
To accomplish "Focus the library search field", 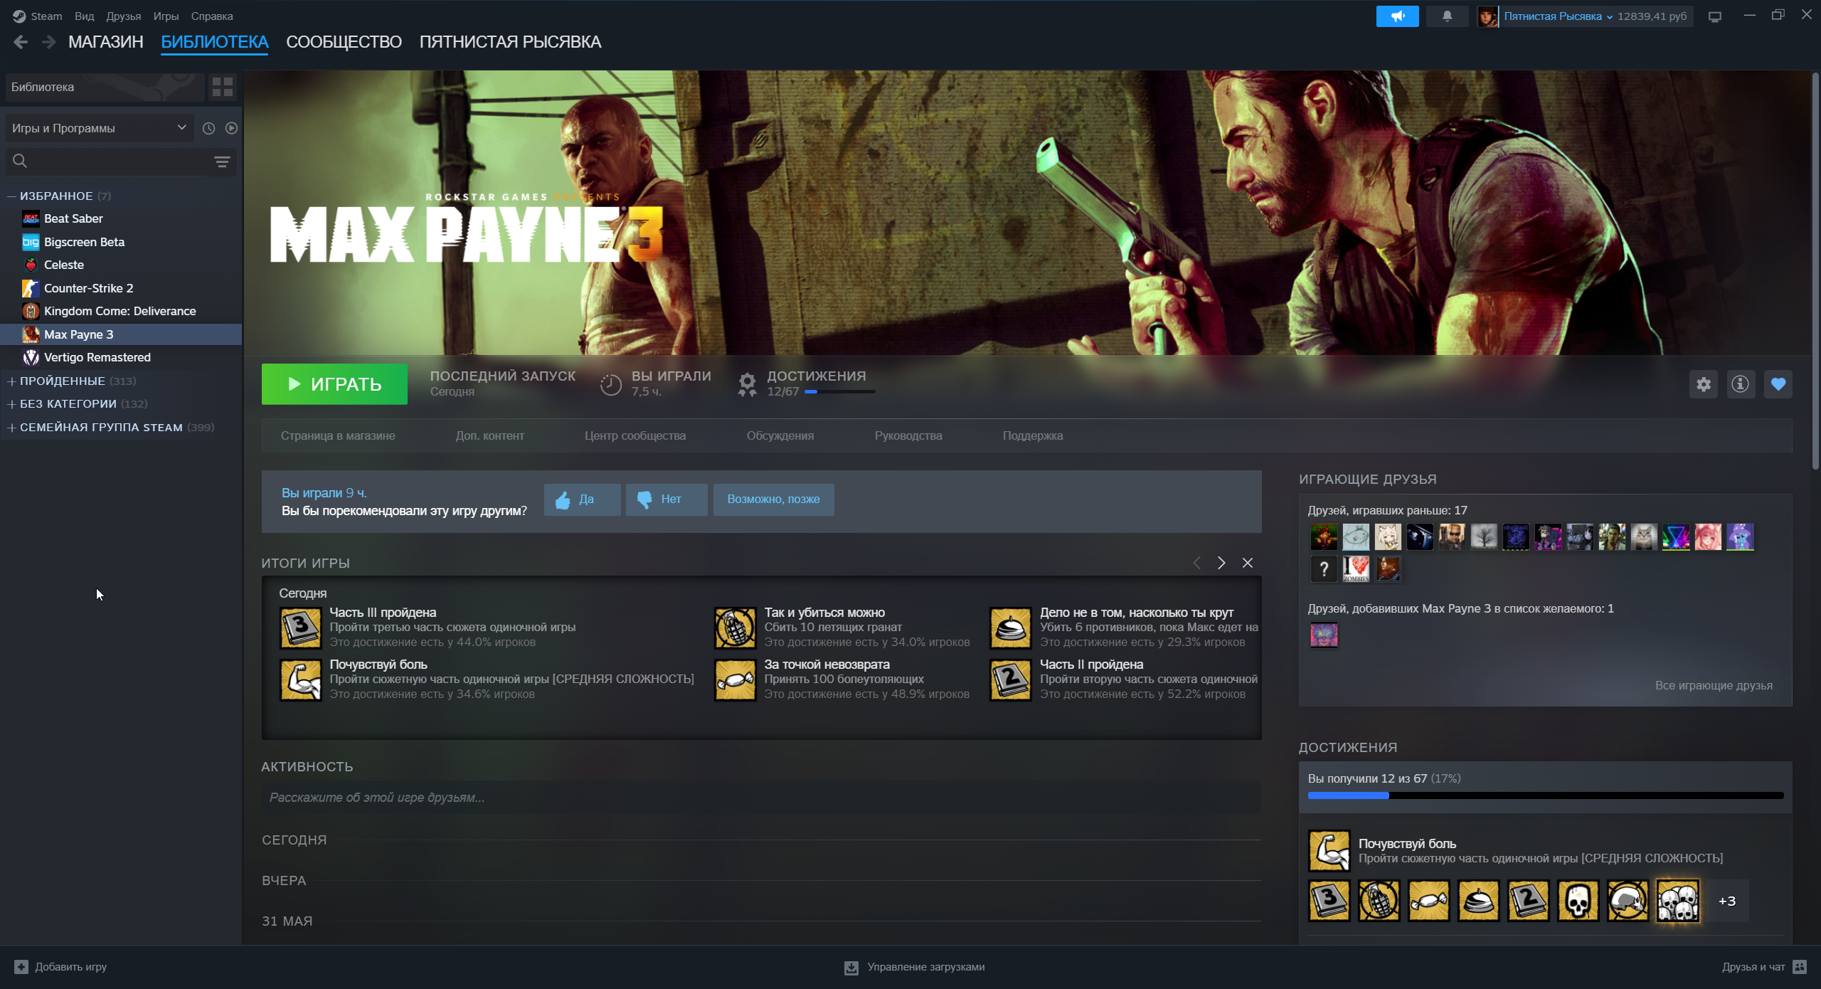I will 121,162.
